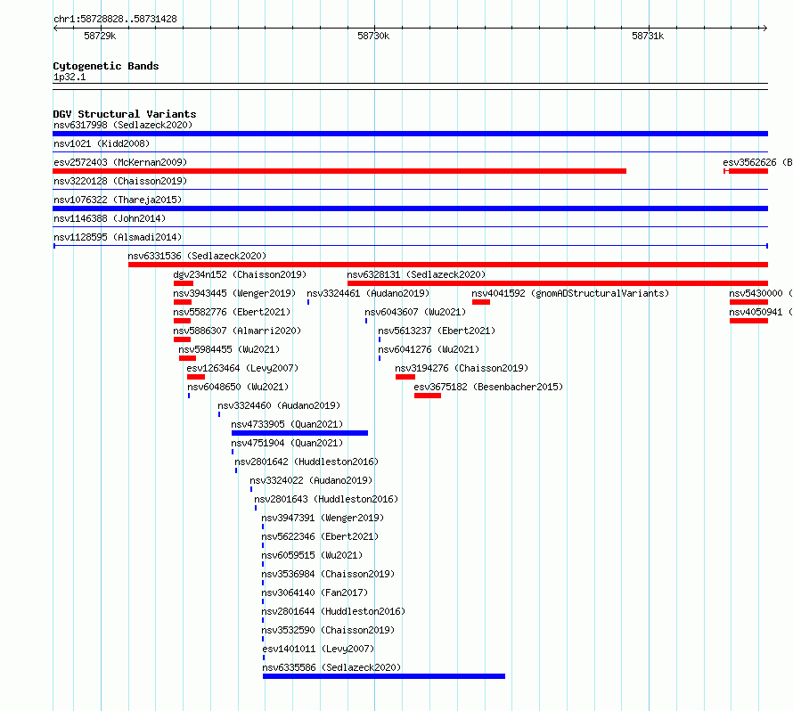793x711 pixels.
Task: Click nsv1128595 (Alsmadi2014) label
Action: click(x=118, y=237)
